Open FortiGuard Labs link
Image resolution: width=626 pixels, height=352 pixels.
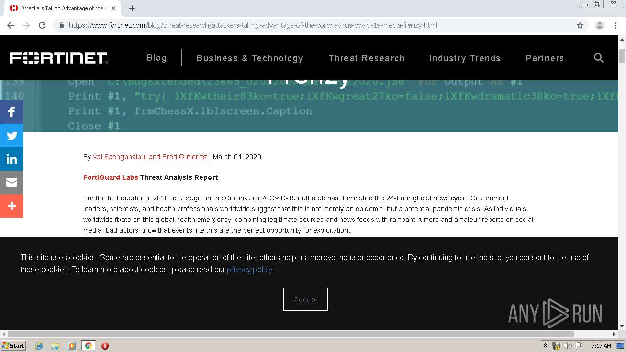111,177
